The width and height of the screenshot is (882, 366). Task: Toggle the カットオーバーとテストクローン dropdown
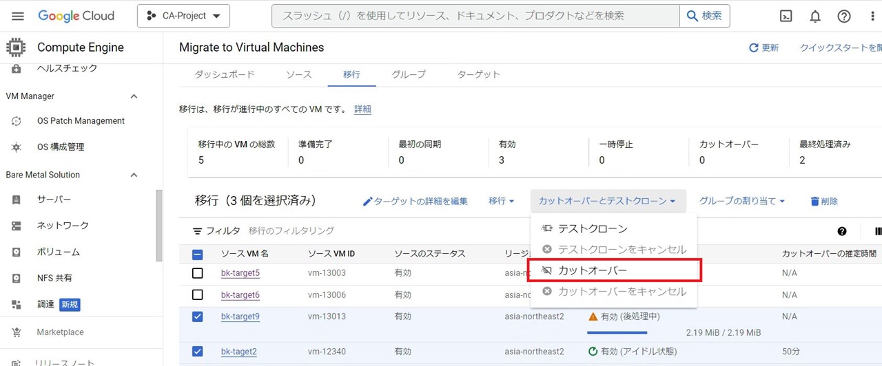(608, 201)
